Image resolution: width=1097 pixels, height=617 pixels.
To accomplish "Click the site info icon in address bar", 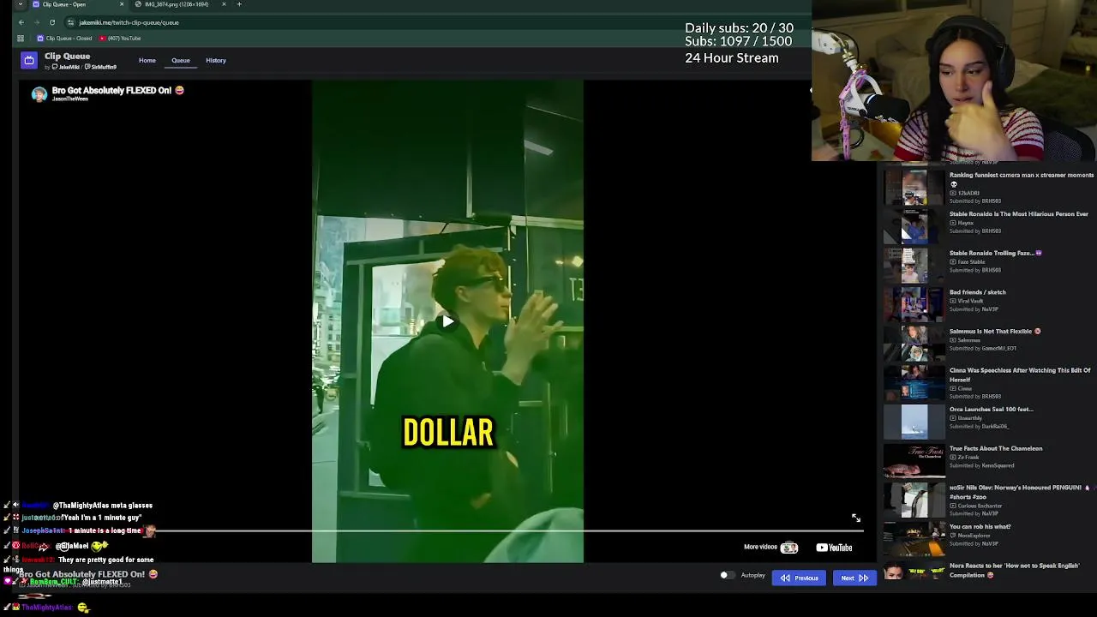I will [71, 22].
